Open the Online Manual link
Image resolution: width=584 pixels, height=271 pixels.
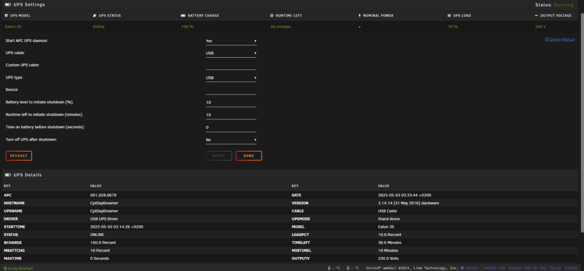click(560, 40)
